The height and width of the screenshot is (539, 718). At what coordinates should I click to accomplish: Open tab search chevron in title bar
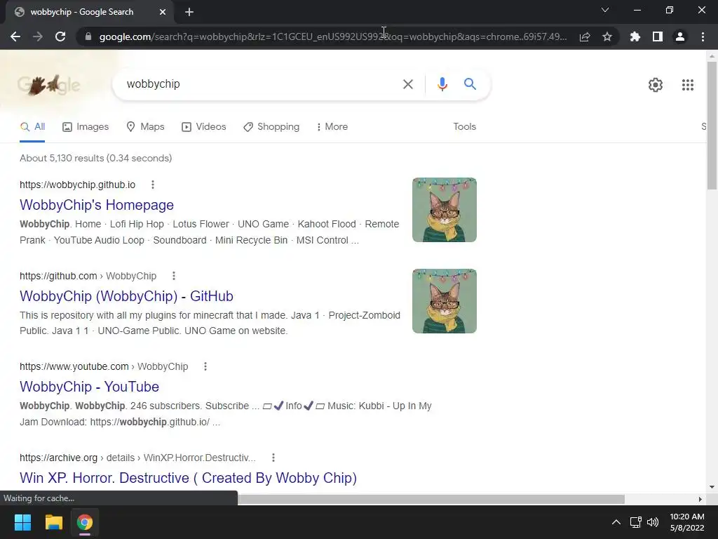(x=605, y=10)
